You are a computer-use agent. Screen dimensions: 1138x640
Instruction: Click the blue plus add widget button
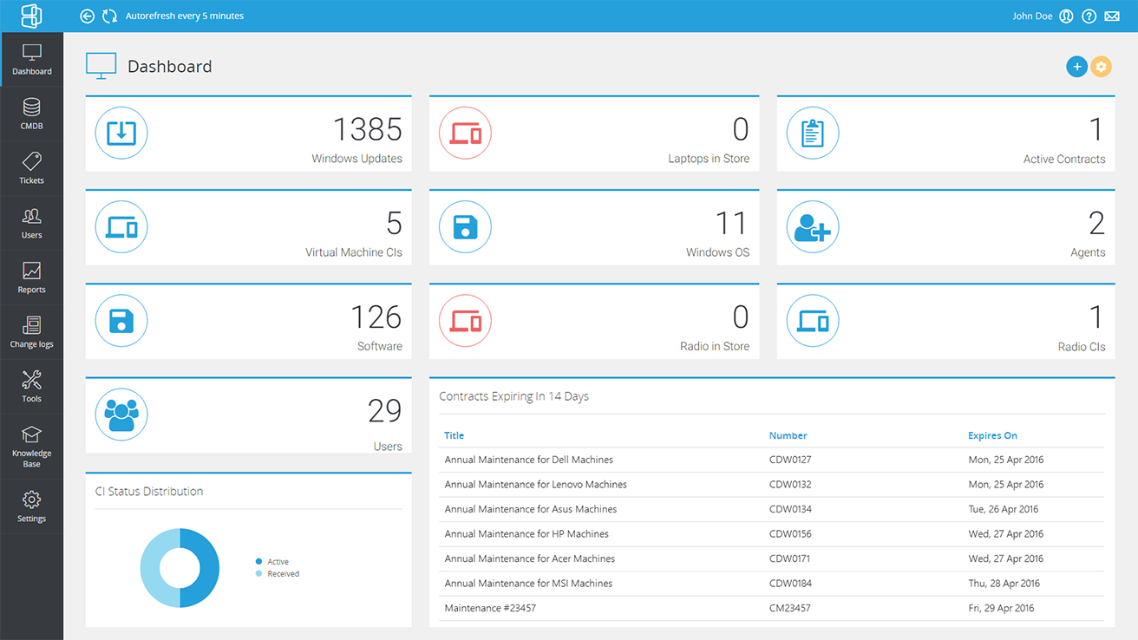(x=1076, y=67)
